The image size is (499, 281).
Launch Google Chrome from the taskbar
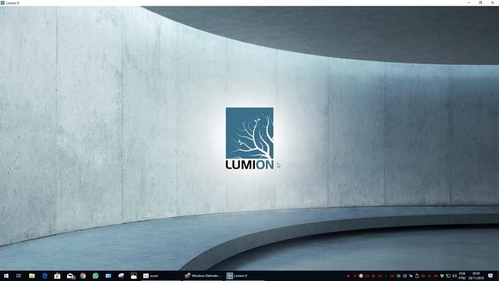(x=83, y=276)
